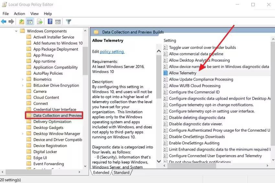Select Allow Update Compliance Processing setting
The width and height of the screenshot is (275, 183).
click(201, 79)
